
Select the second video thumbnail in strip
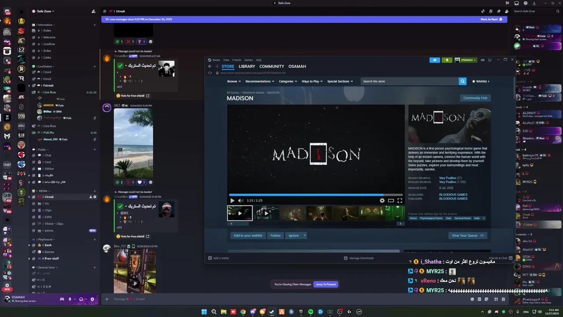tap(266, 213)
